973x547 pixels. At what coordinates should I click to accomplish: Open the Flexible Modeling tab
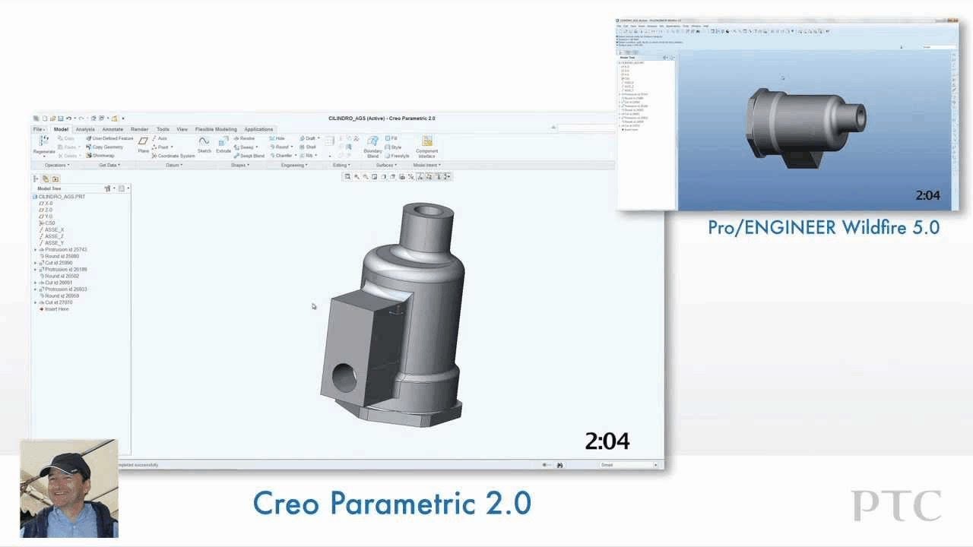[x=216, y=129]
